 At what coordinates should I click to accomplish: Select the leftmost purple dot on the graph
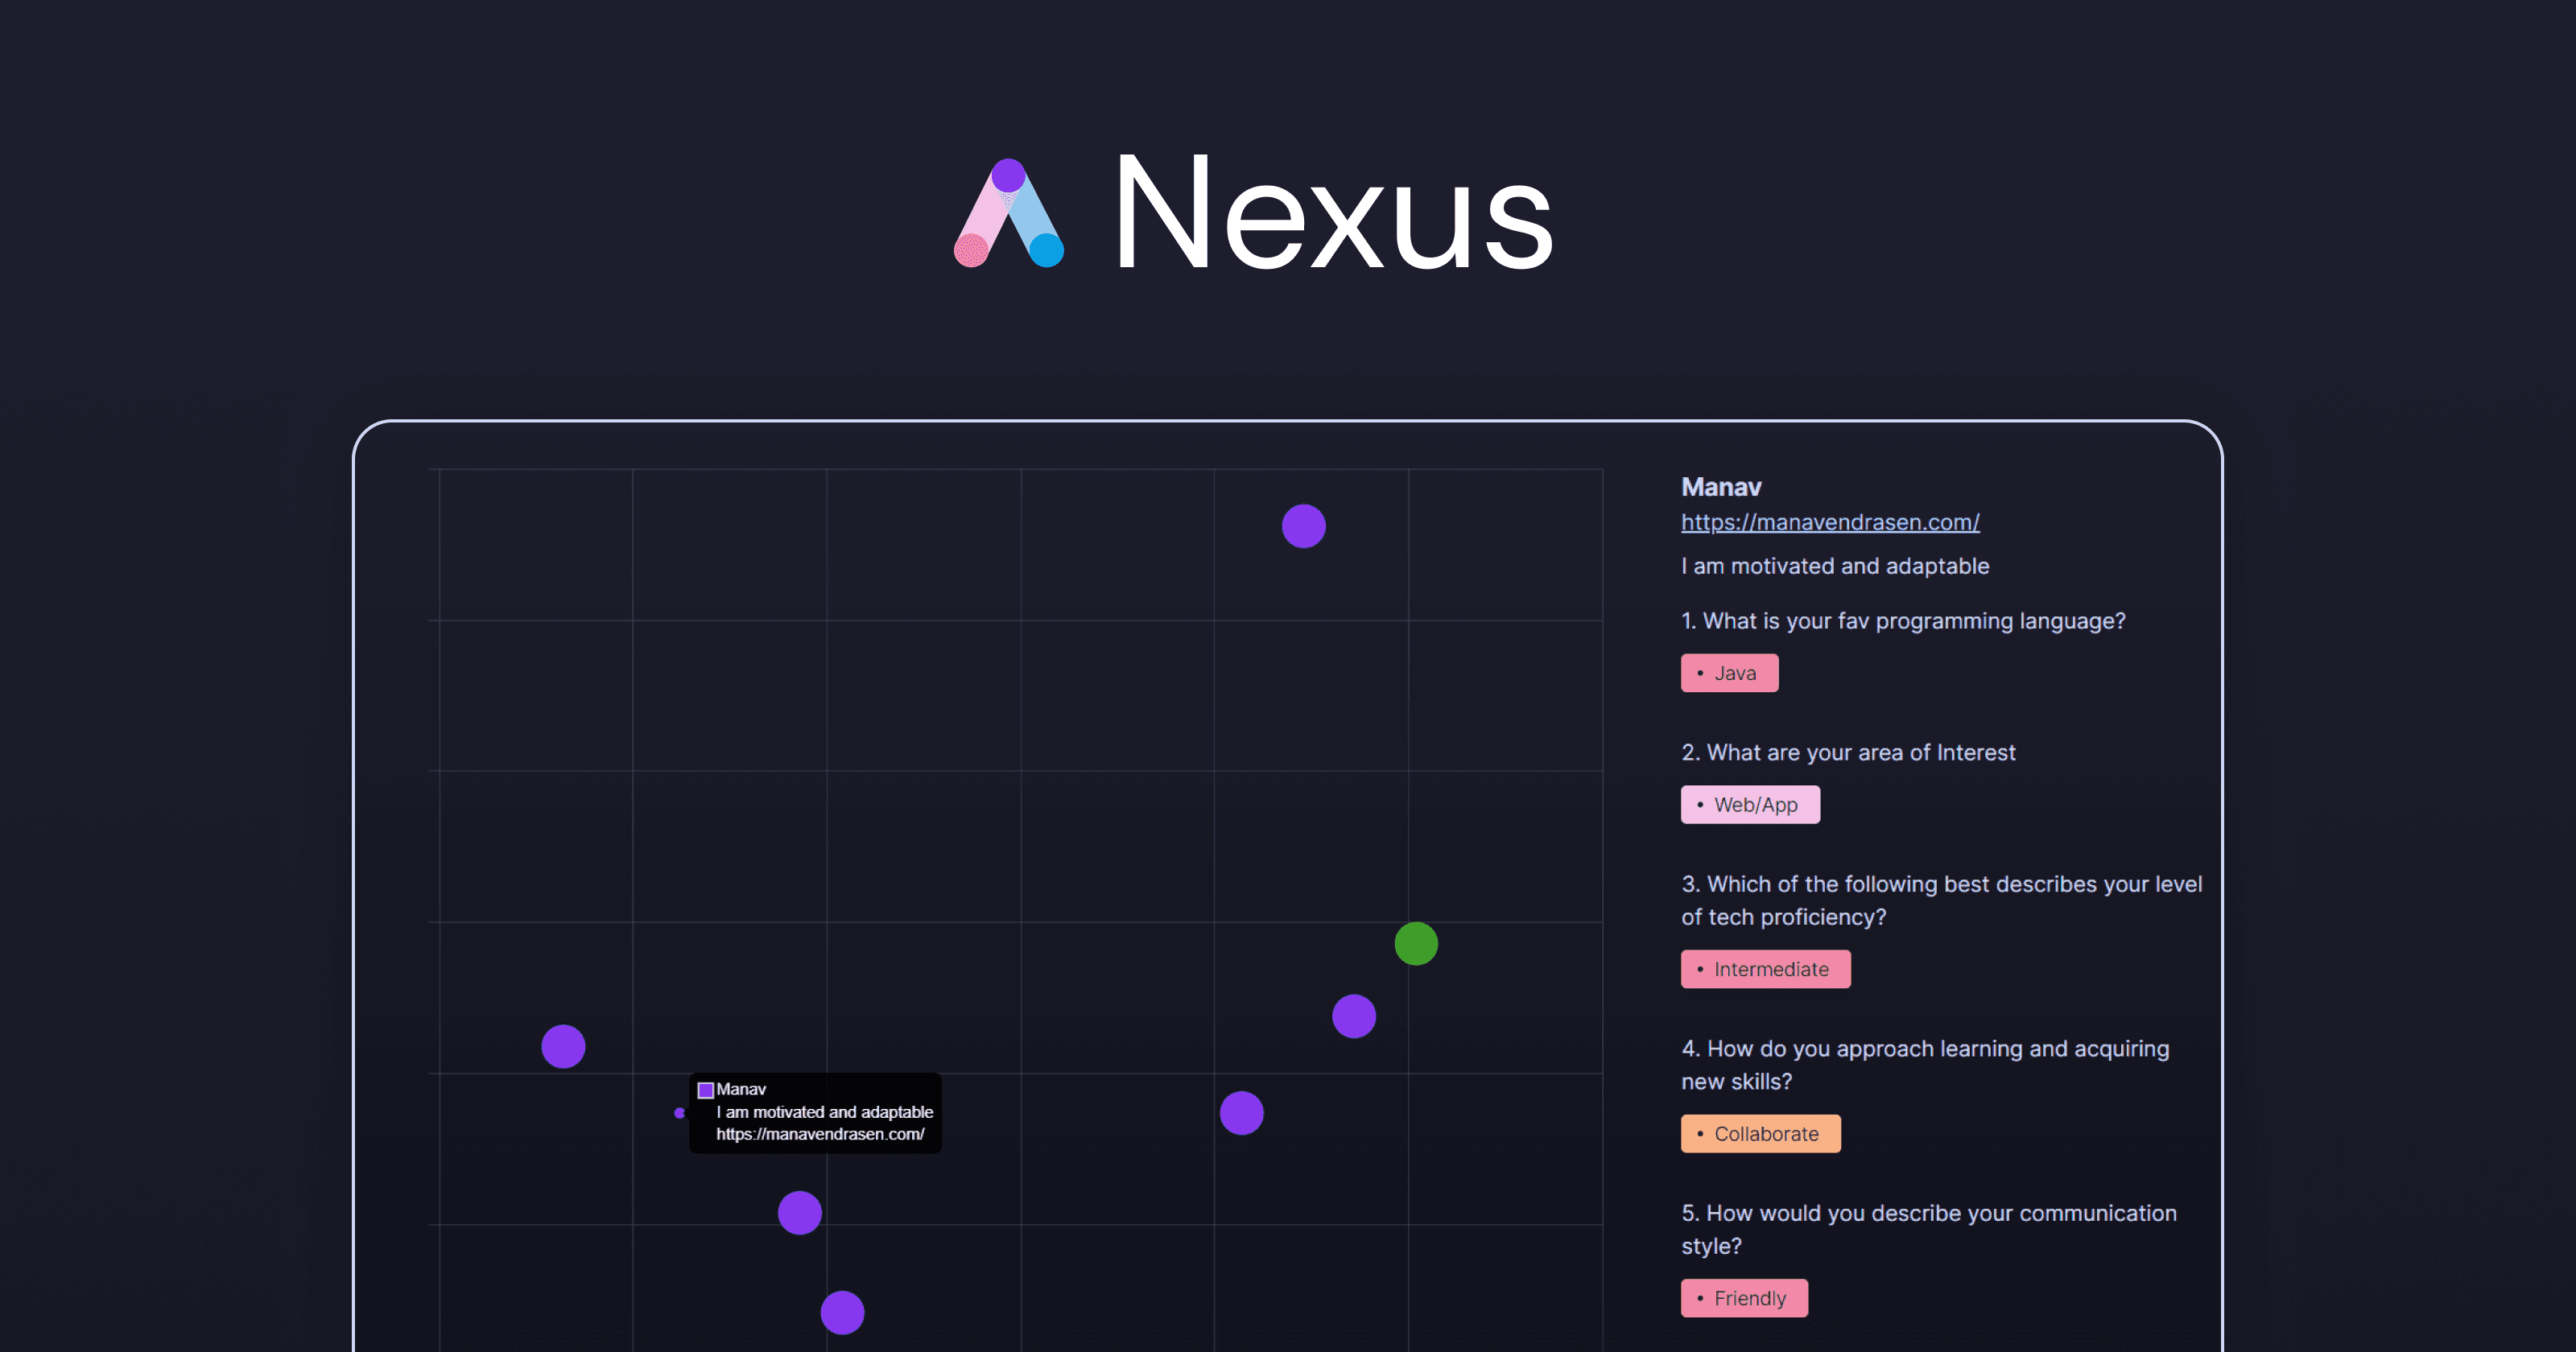tap(563, 1046)
